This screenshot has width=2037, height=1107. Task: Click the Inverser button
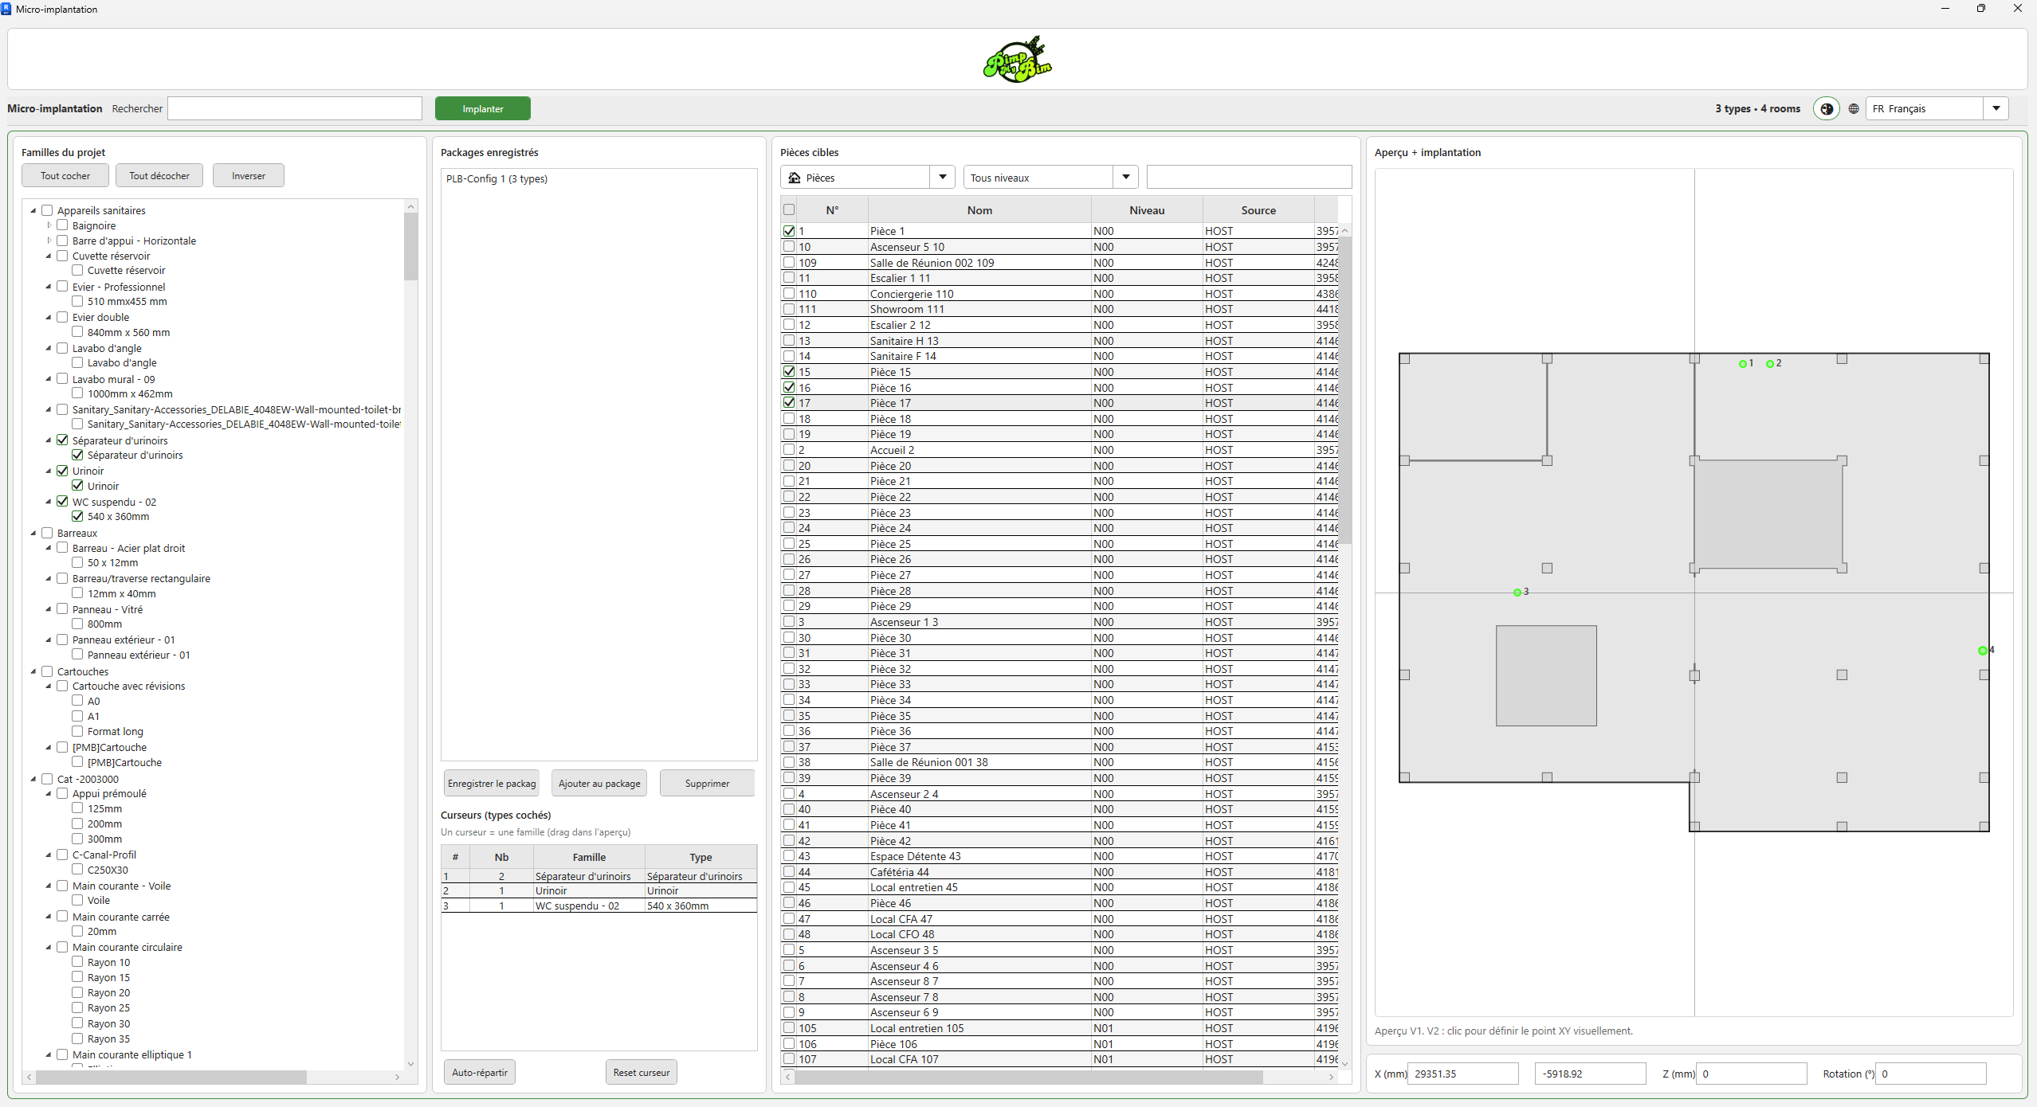[x=249, y=175]
